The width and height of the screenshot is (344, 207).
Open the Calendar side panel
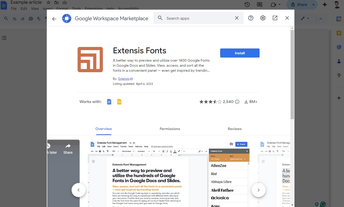(x=339, y=19)
